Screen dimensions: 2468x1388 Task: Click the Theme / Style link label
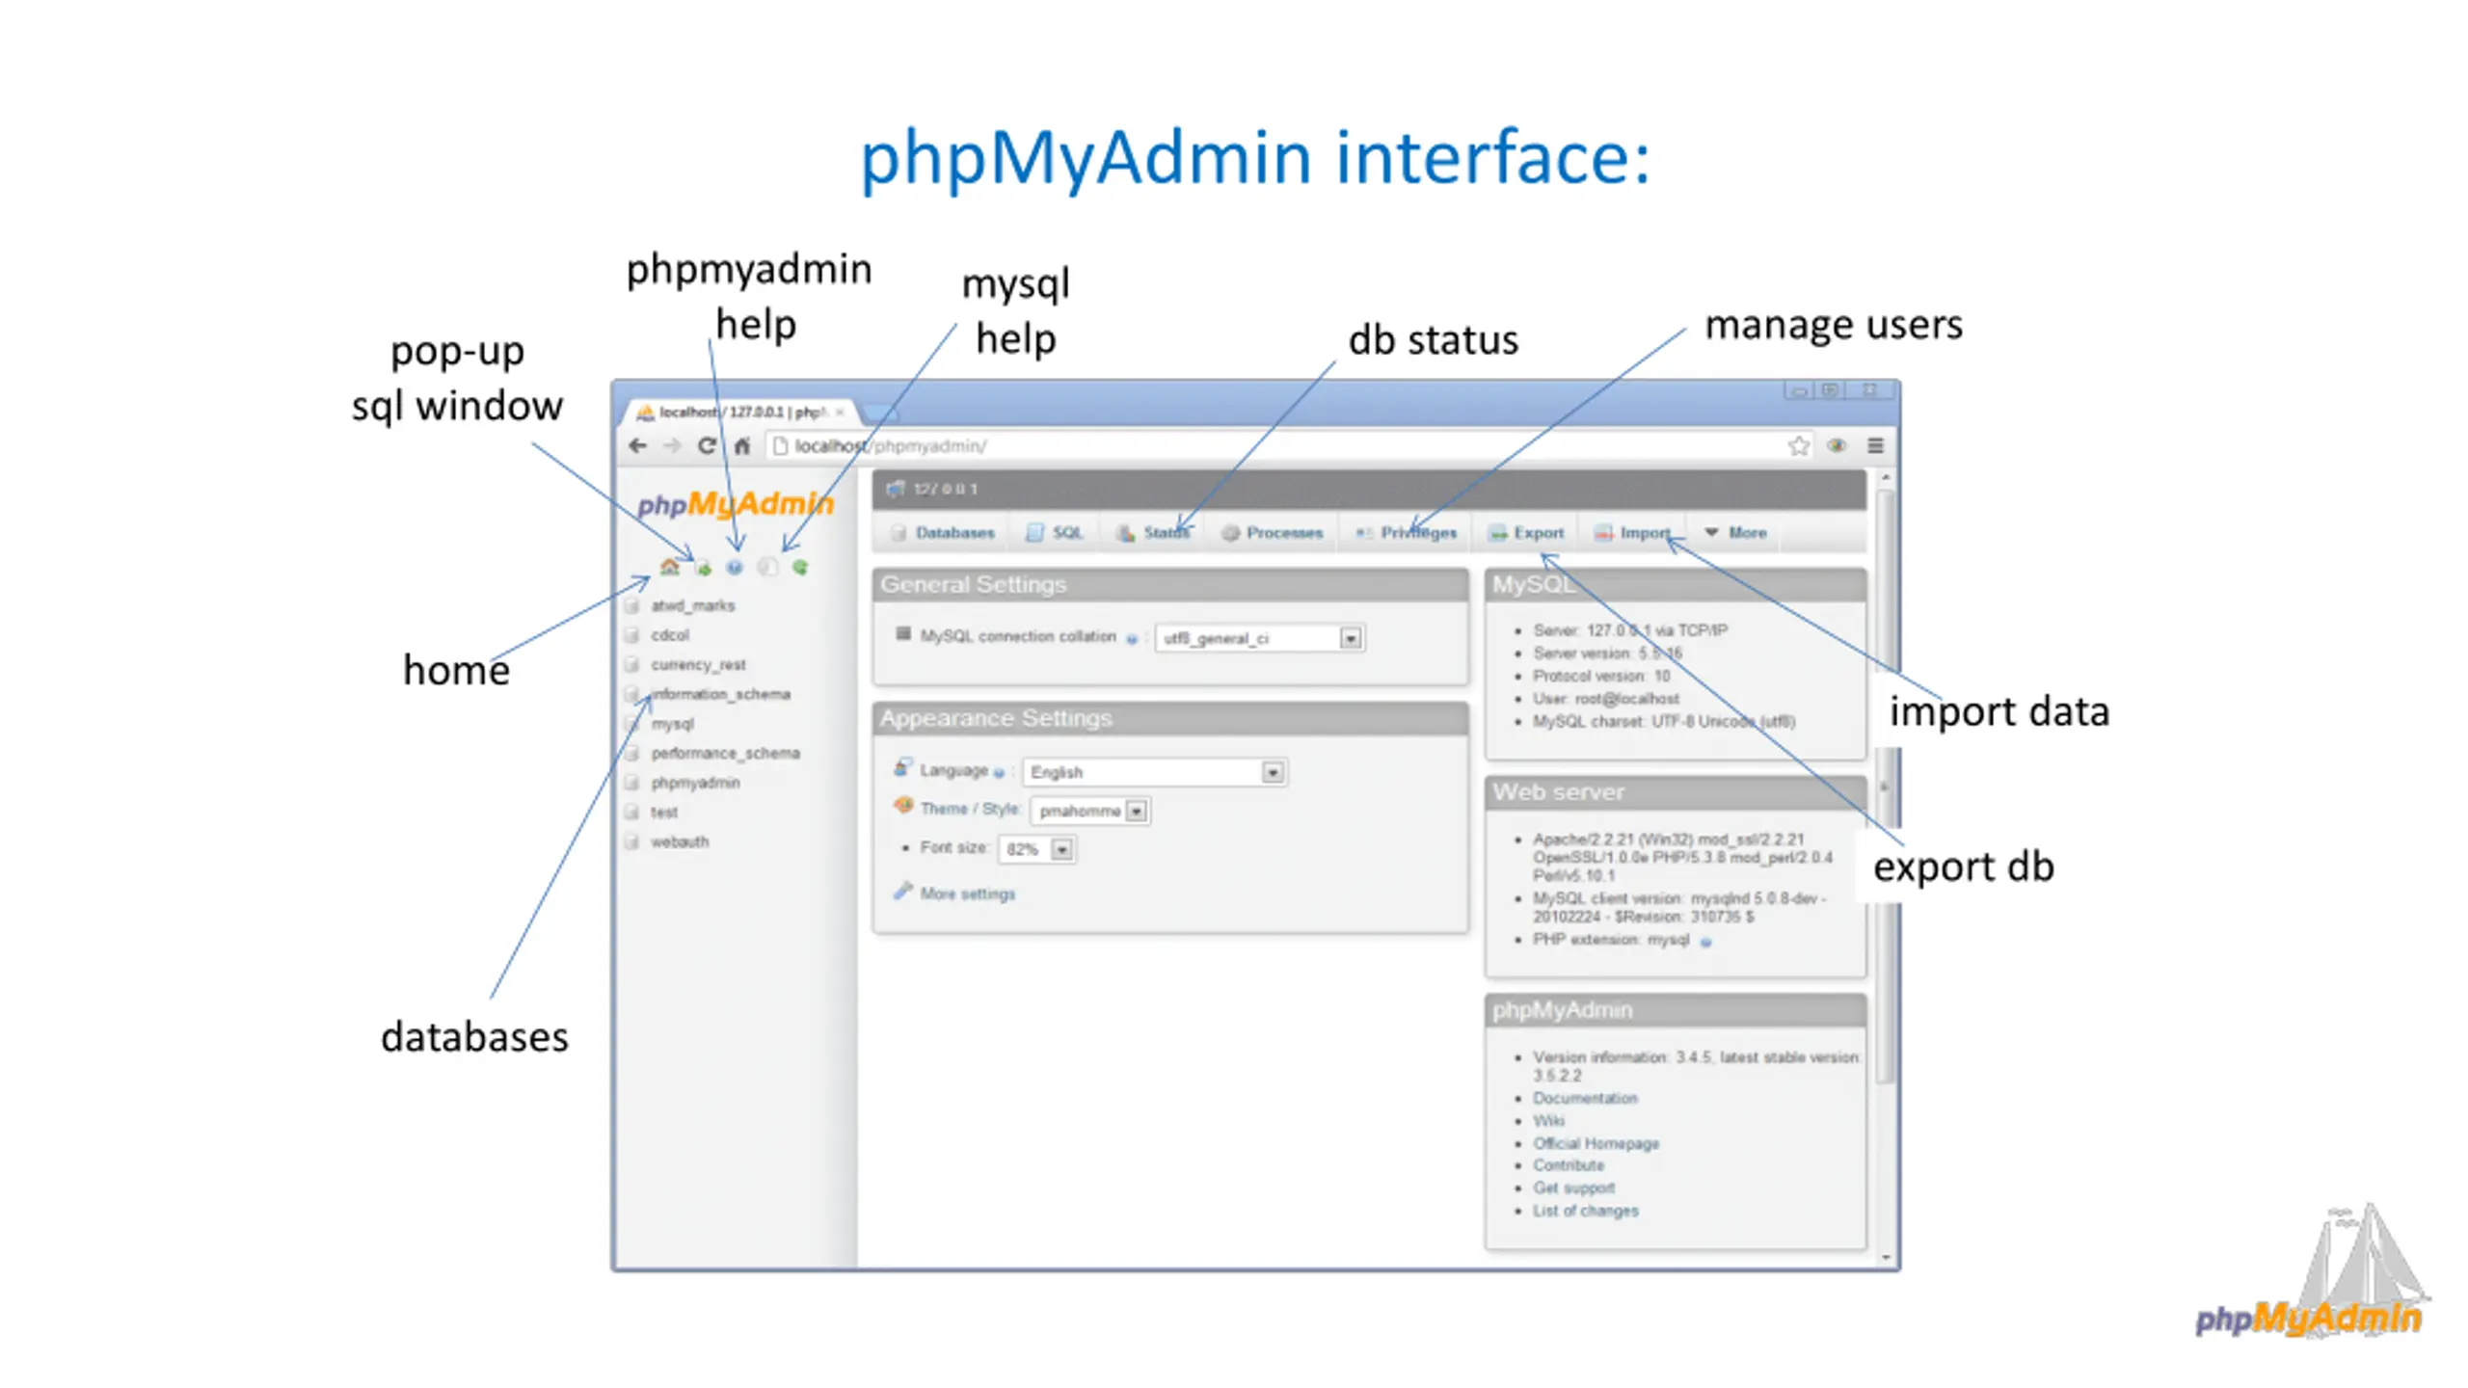coord(969,809)
